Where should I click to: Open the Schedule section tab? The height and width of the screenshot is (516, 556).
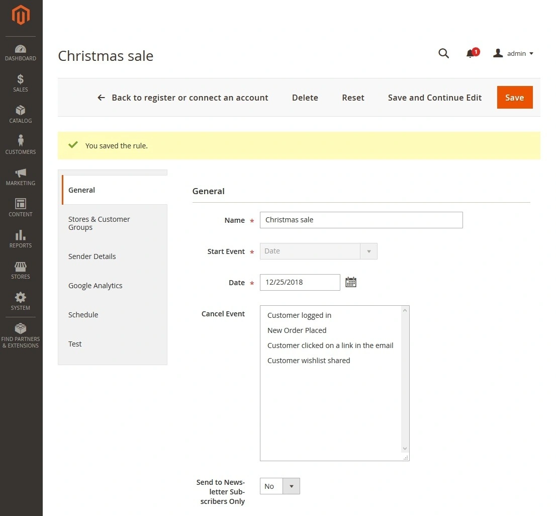83,314
